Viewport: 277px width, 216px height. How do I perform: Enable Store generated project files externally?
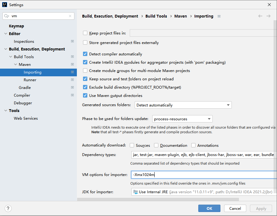click(85, 42)
